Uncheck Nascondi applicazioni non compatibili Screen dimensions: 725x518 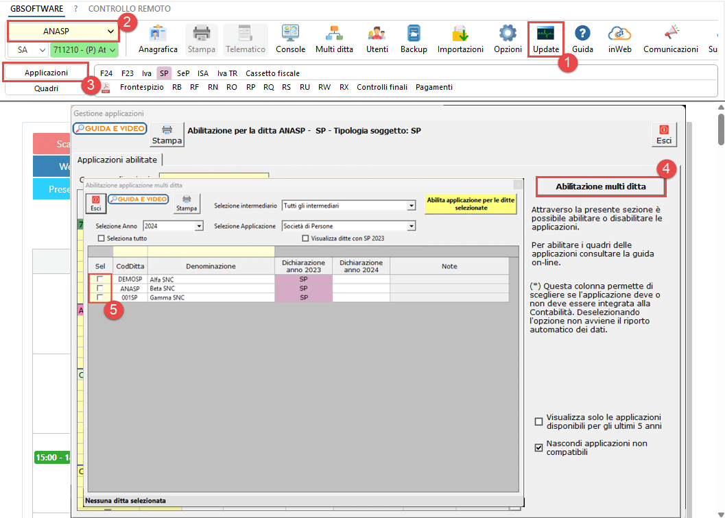tap(538, 448)
